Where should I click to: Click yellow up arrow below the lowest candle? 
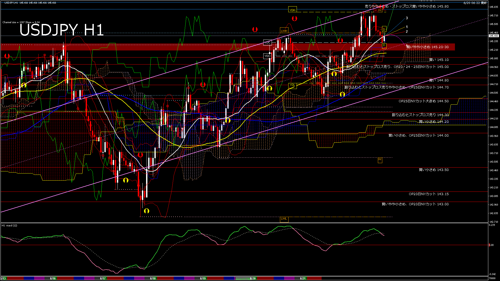point(147,211)
